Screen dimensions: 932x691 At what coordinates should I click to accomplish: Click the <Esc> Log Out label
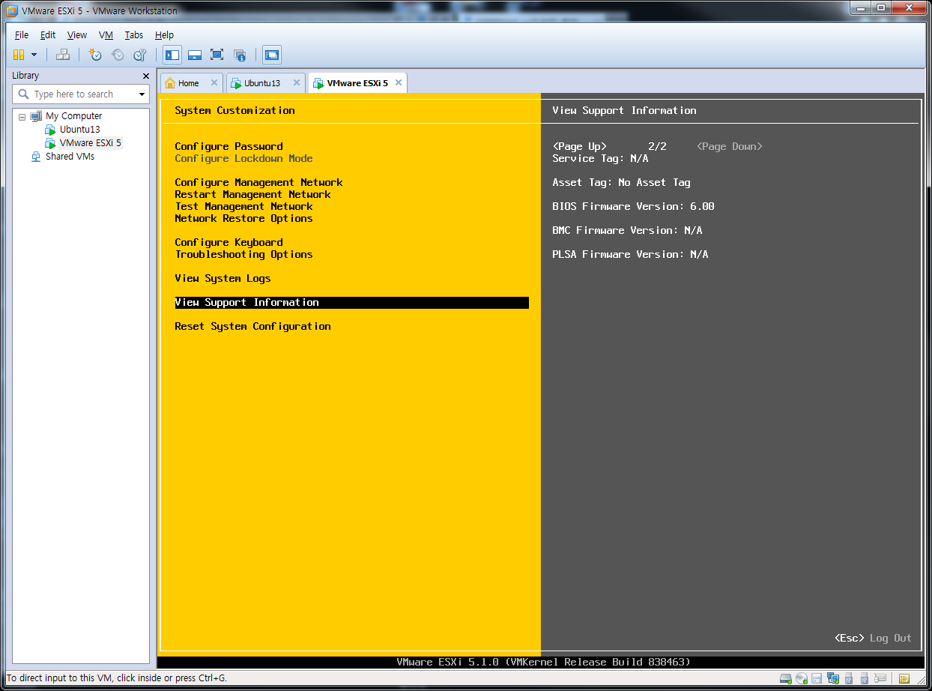click(x=873, y=638)
